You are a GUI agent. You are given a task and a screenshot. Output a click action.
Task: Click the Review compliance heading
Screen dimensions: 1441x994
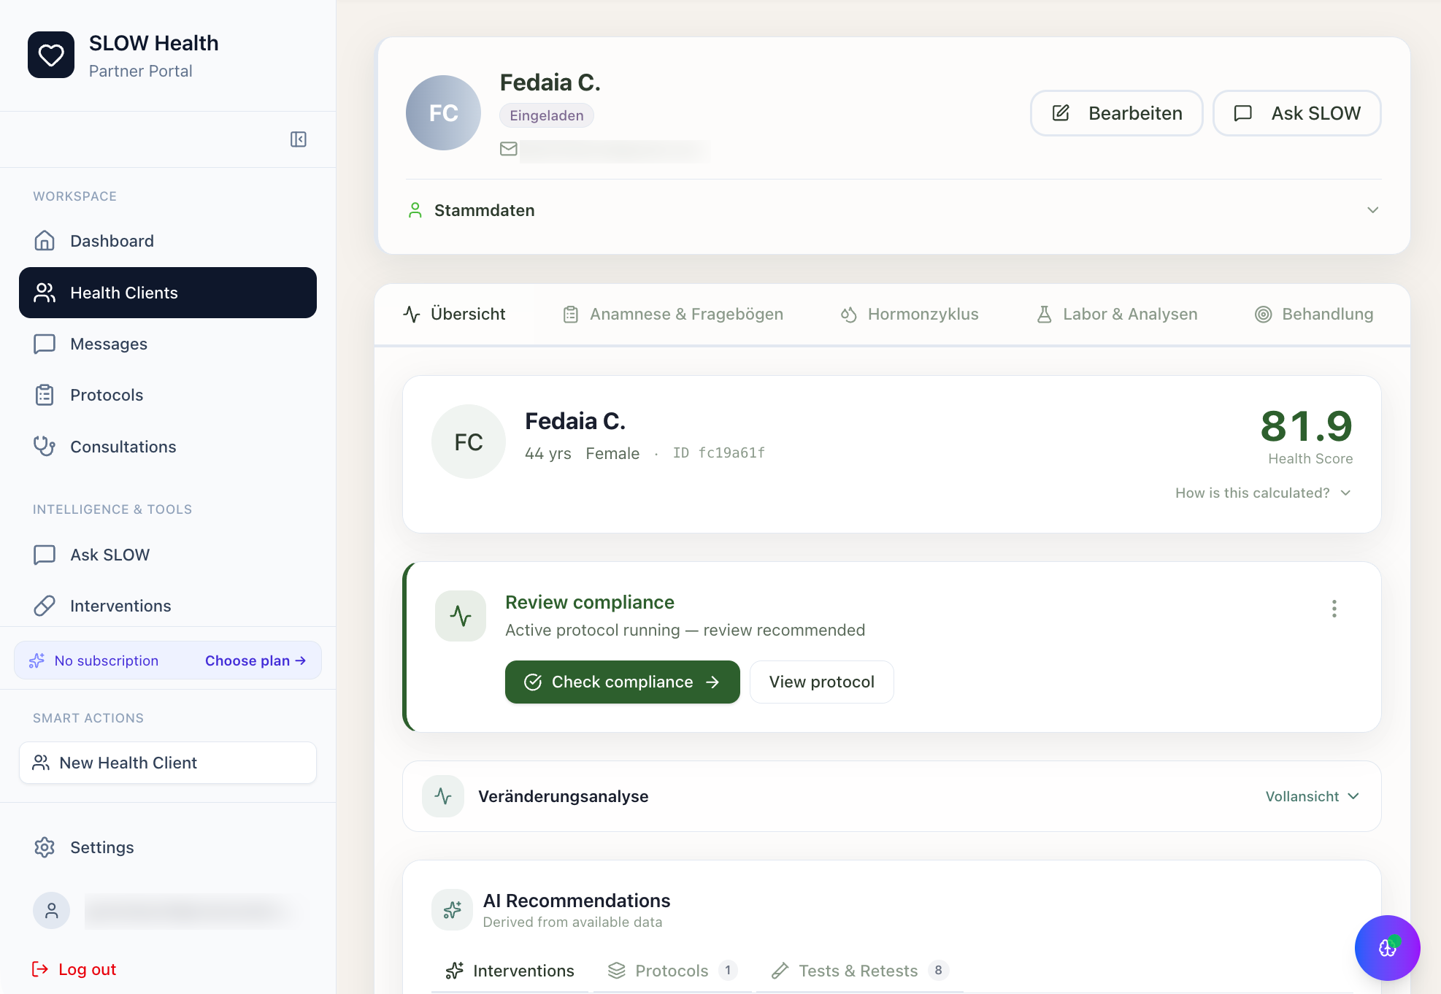pos(590,602)
